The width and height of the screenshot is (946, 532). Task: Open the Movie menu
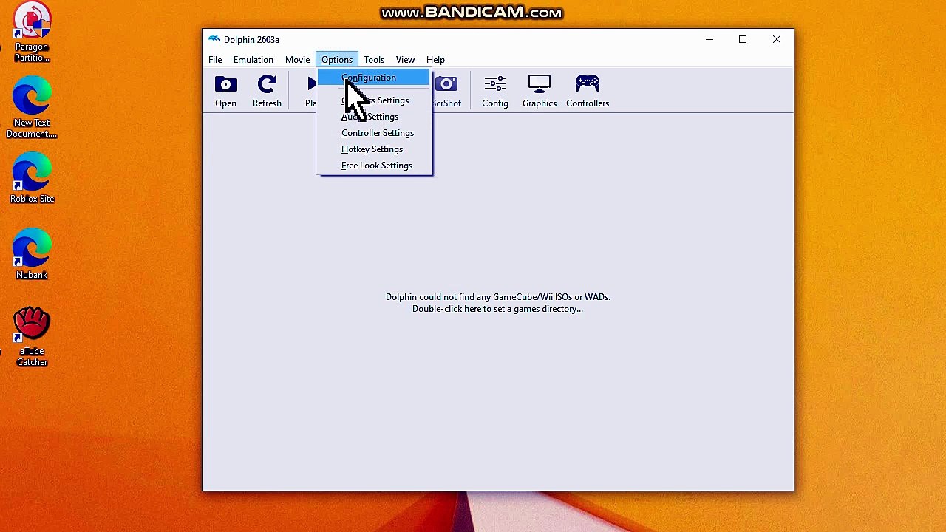(298, 60)
